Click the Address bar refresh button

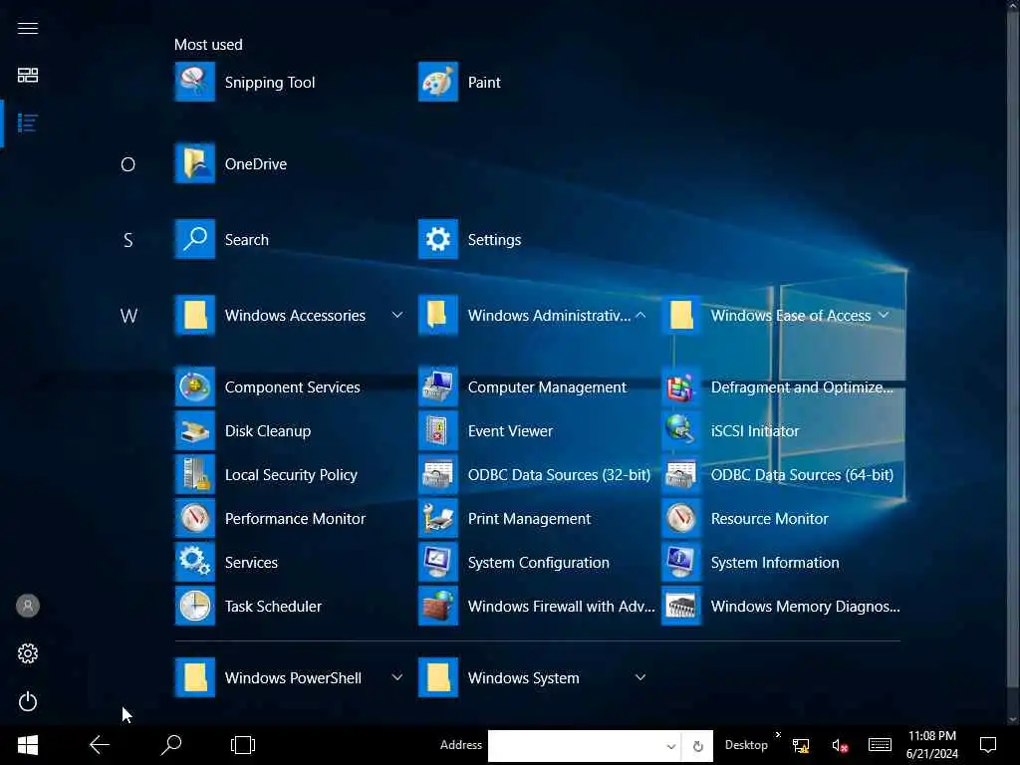[697, 746]
